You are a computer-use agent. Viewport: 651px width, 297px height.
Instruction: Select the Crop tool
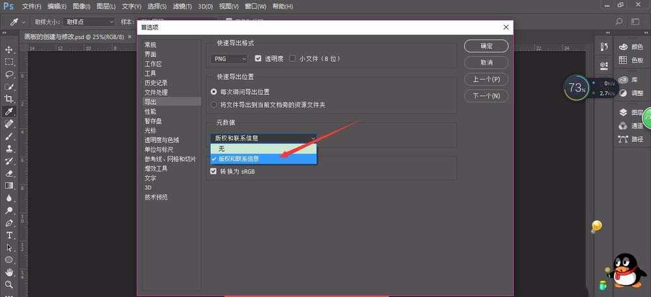(x=9, y=99)
